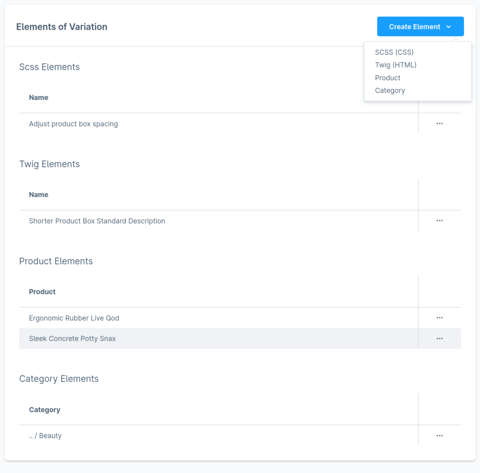Open actions for Adjust product box spacing
The height and width of the screenshot is (473, 480).
(x=440, y=123)
